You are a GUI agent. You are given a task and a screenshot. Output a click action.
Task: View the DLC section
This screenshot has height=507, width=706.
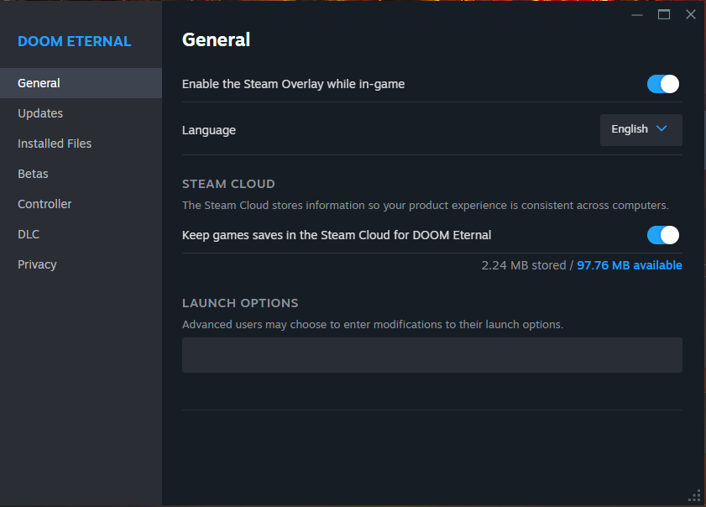28,234
